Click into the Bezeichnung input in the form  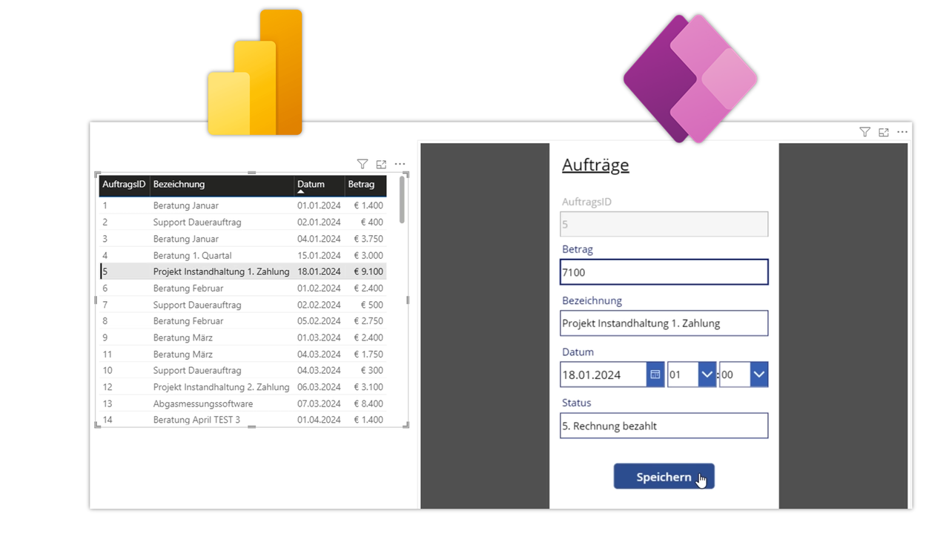(664, 323)
